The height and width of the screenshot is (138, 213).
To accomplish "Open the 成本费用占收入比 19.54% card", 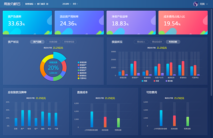I will pyautogui.click(x=183, y=23).
